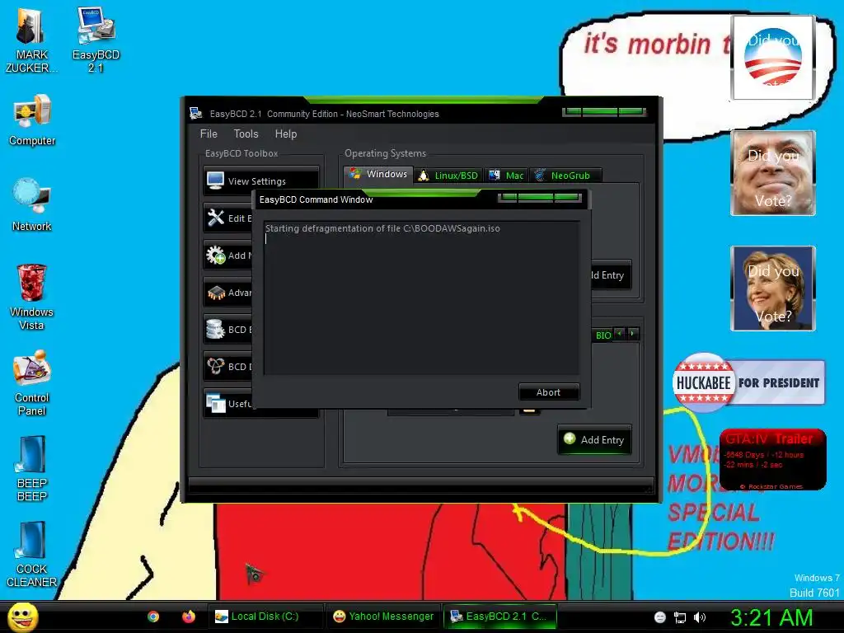Open the Help menu
The image size is (844, 633).
click(x=286, y=134)
